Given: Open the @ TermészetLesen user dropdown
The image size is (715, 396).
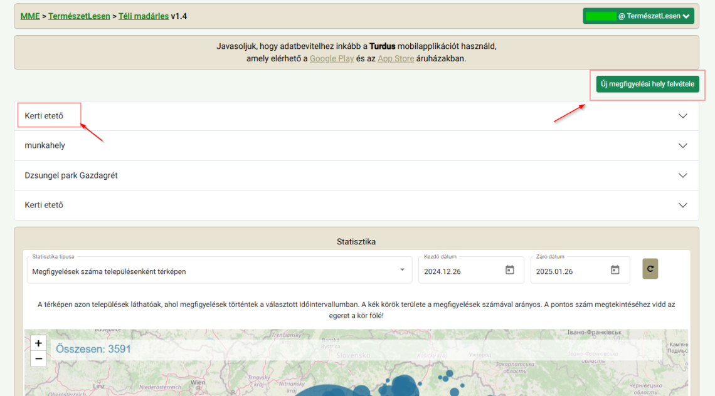Looking at the screenshot, I should [x=638, y=16].
